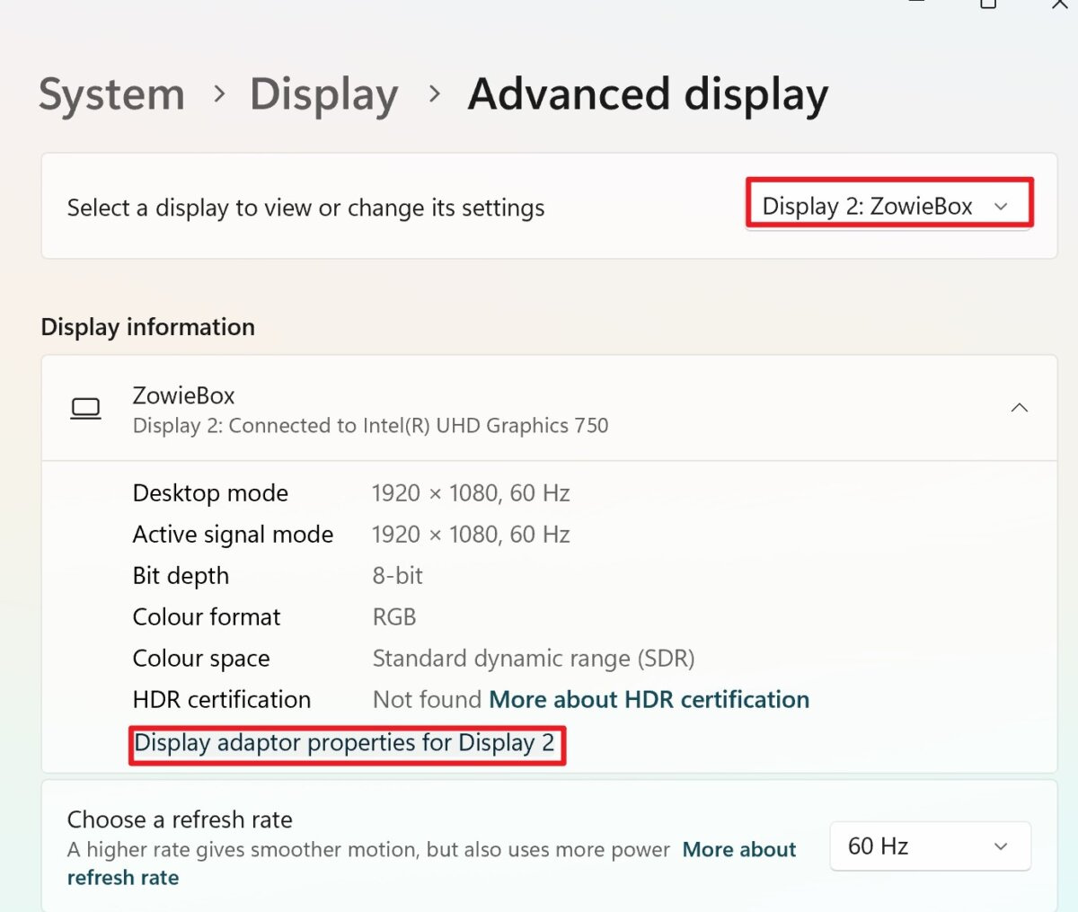Open the 60 Hz refresh rate dropdown
This screenshot has width=1078, height=912.
930,846
